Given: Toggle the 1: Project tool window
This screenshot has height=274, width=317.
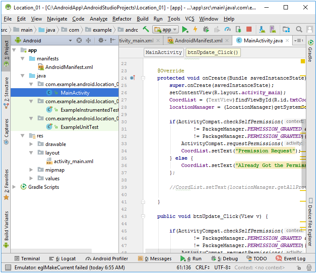Looking at the screenshot, I should click(6, 53).
